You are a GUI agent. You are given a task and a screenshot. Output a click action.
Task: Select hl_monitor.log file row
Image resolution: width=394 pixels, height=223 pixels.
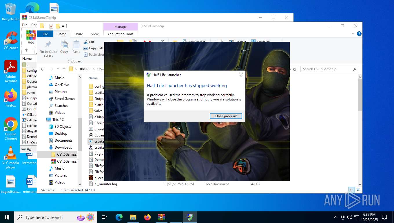point(106,184)
